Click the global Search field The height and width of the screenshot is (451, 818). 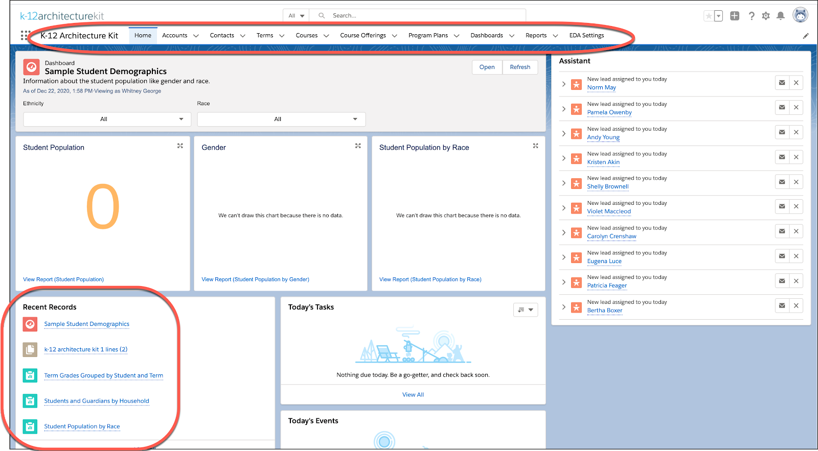click(417, 16)
